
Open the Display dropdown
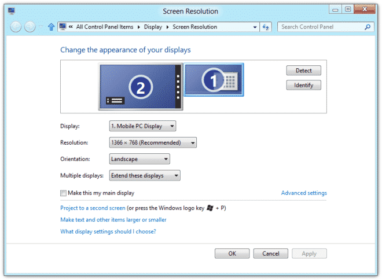click(x=142, y=126)
